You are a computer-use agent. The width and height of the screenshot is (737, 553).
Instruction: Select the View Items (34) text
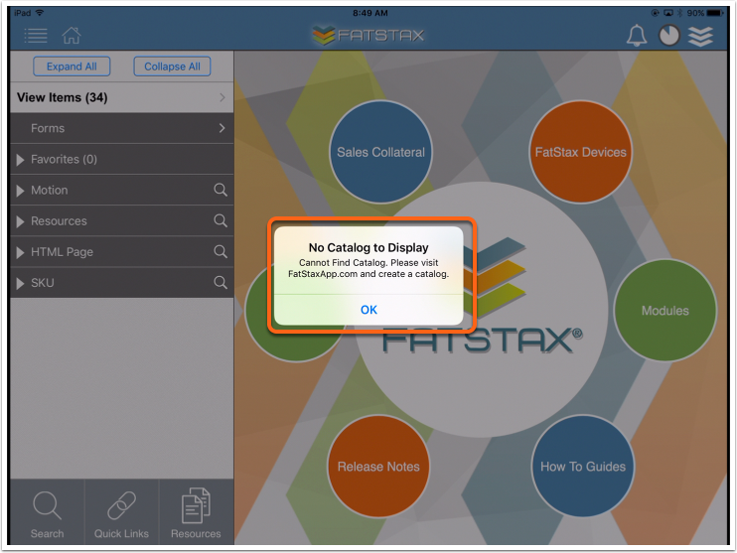[62, 97]
